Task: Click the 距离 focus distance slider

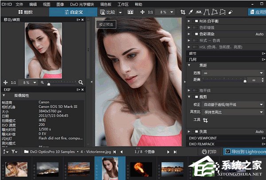Action: pos(225,80)
